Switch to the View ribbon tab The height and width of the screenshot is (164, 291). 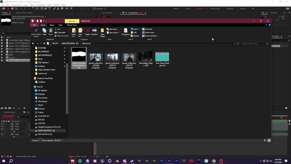click(x=60, y=25)
